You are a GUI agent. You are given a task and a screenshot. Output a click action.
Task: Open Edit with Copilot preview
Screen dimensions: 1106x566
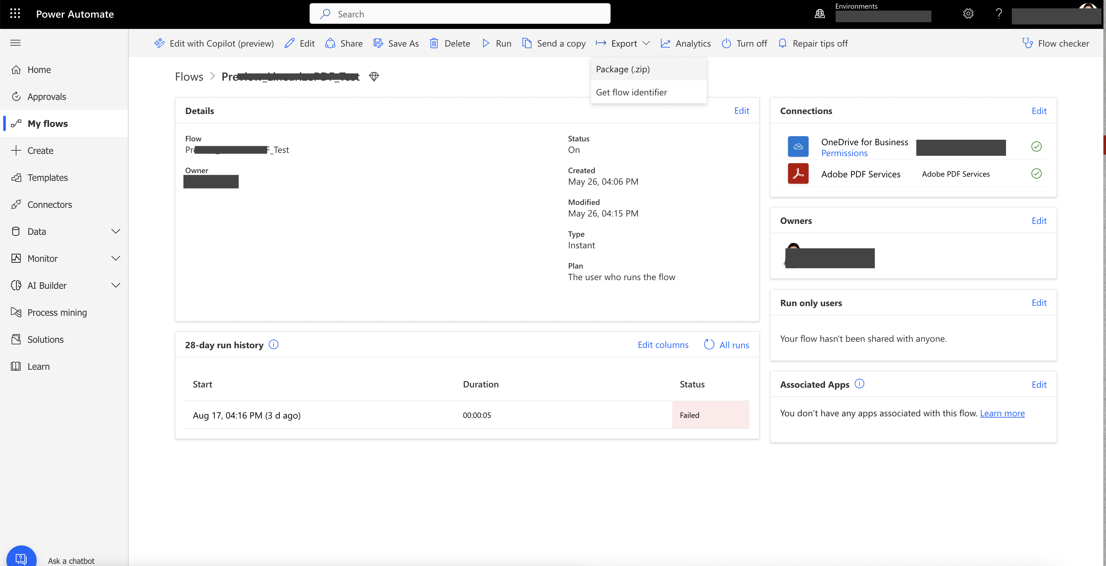coord(213,43)
